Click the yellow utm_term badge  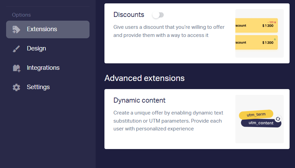256,114
